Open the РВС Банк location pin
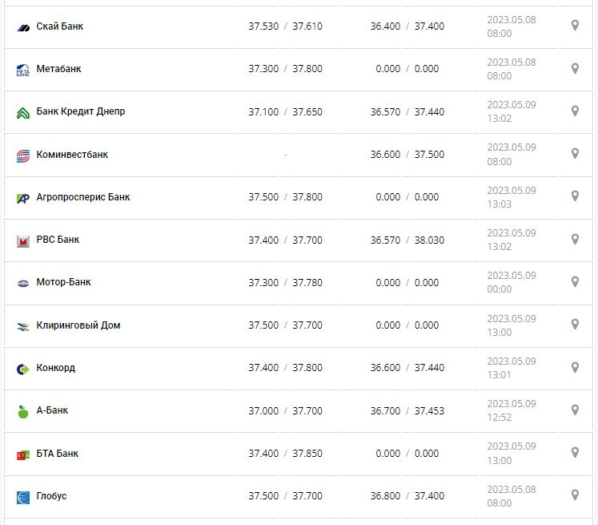Viewport: 598px width, 525px height. (x=575, y=239)
